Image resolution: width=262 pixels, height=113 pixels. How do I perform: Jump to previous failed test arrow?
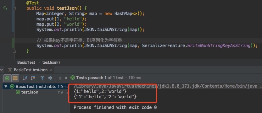tap(60, 78)
